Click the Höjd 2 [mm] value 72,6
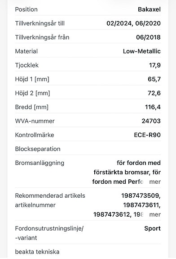 (154, 93)
